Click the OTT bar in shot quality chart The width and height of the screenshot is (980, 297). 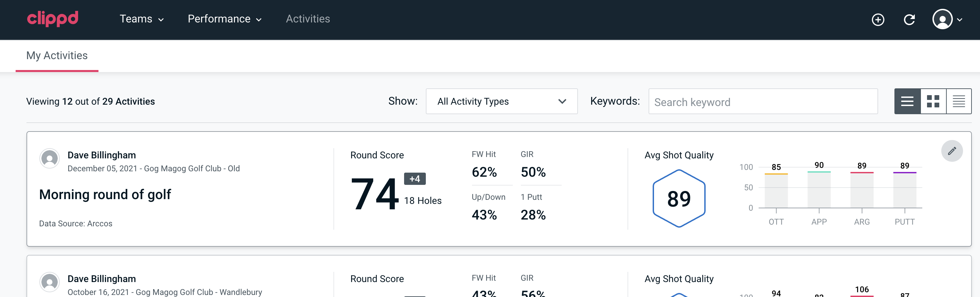pos(776,190)
